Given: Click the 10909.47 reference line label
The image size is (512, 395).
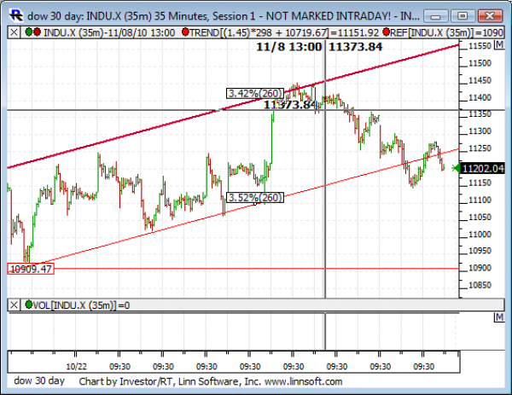Looking at the screenshot, I should 31,269.
